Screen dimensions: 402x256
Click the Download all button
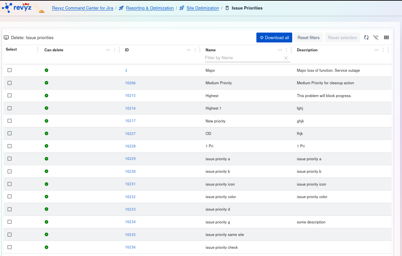click(x=274, y=38)
